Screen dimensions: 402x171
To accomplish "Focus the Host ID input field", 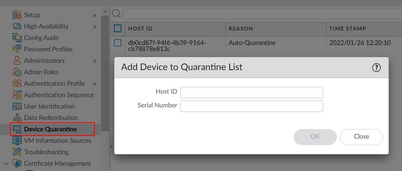I will tap(251, 93).
